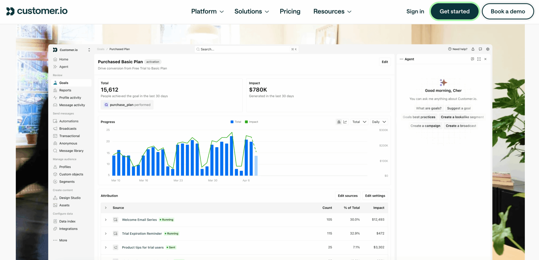The height and width of the screenshot is (260, 539).
Task: Toggle the Total series legend swatch
Action: point(232,122)
